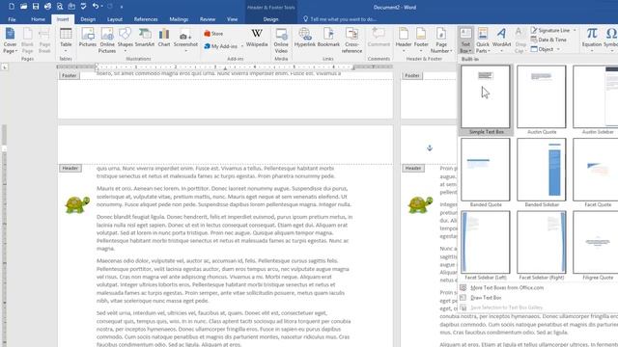Insert a Chart
Image resolution: width=618 pixels, height=347 pixels.
(x=164, y=38)
